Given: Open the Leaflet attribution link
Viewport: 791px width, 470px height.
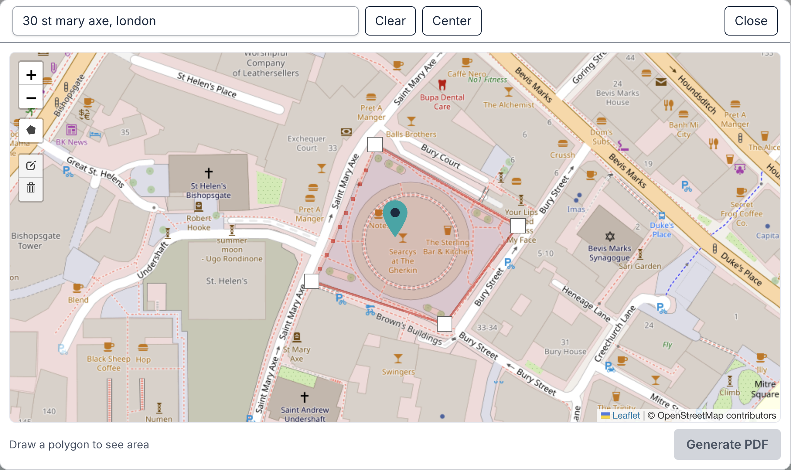Looking at the screenshot, I should click(x=626, y=416).
